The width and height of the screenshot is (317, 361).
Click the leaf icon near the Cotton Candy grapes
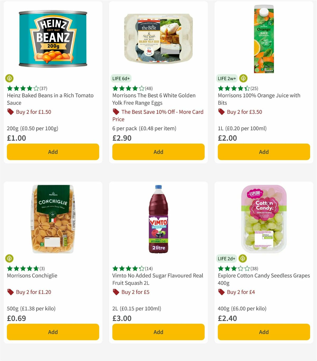(x=243, y=258)
